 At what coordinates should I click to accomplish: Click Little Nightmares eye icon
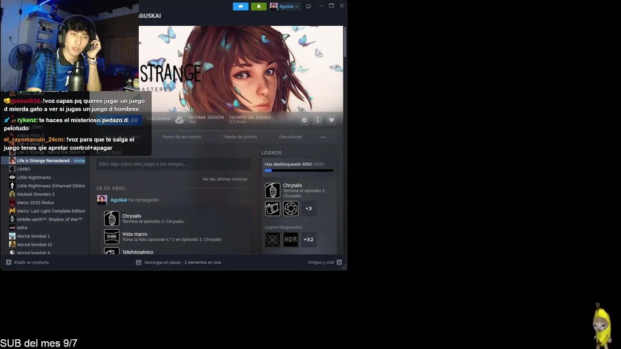(12, 177)
